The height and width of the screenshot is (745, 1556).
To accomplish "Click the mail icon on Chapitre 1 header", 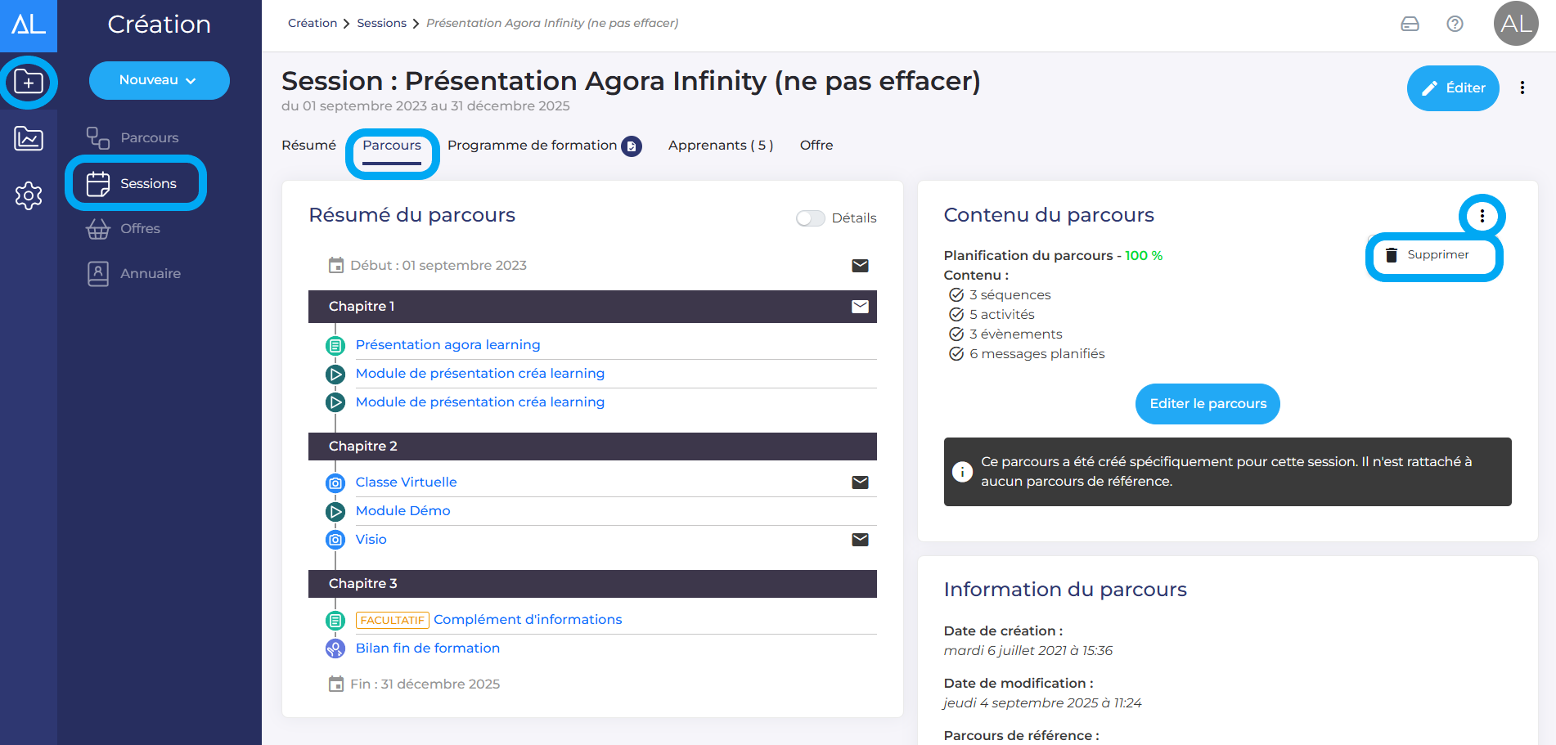I will [860, 307].
